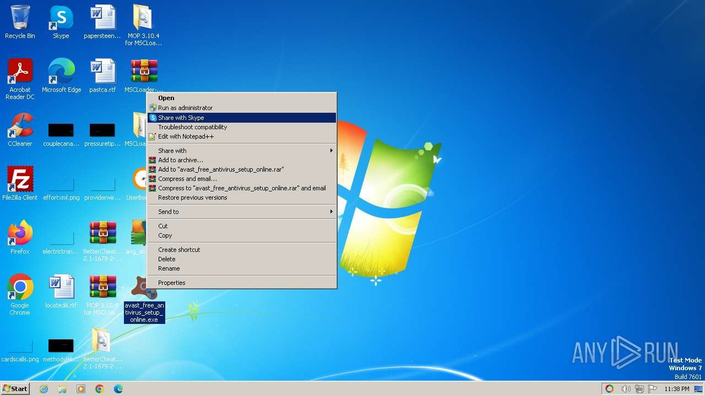Viewport: 705px width, 396px height.
Task: Choose Troubleshoot compatibility
Action: (242, 127)
